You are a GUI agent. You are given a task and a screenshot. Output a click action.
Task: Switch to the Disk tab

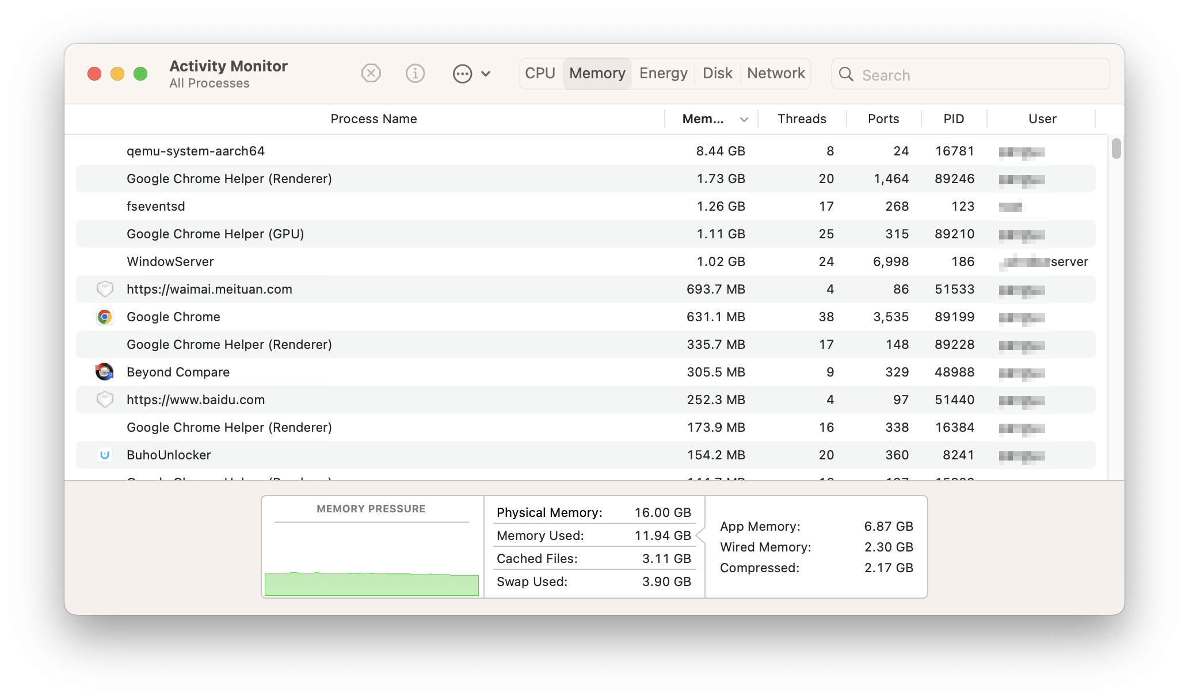pos(717,74)
